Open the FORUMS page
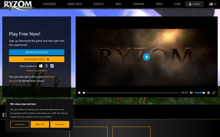 [x=138, y=4]
